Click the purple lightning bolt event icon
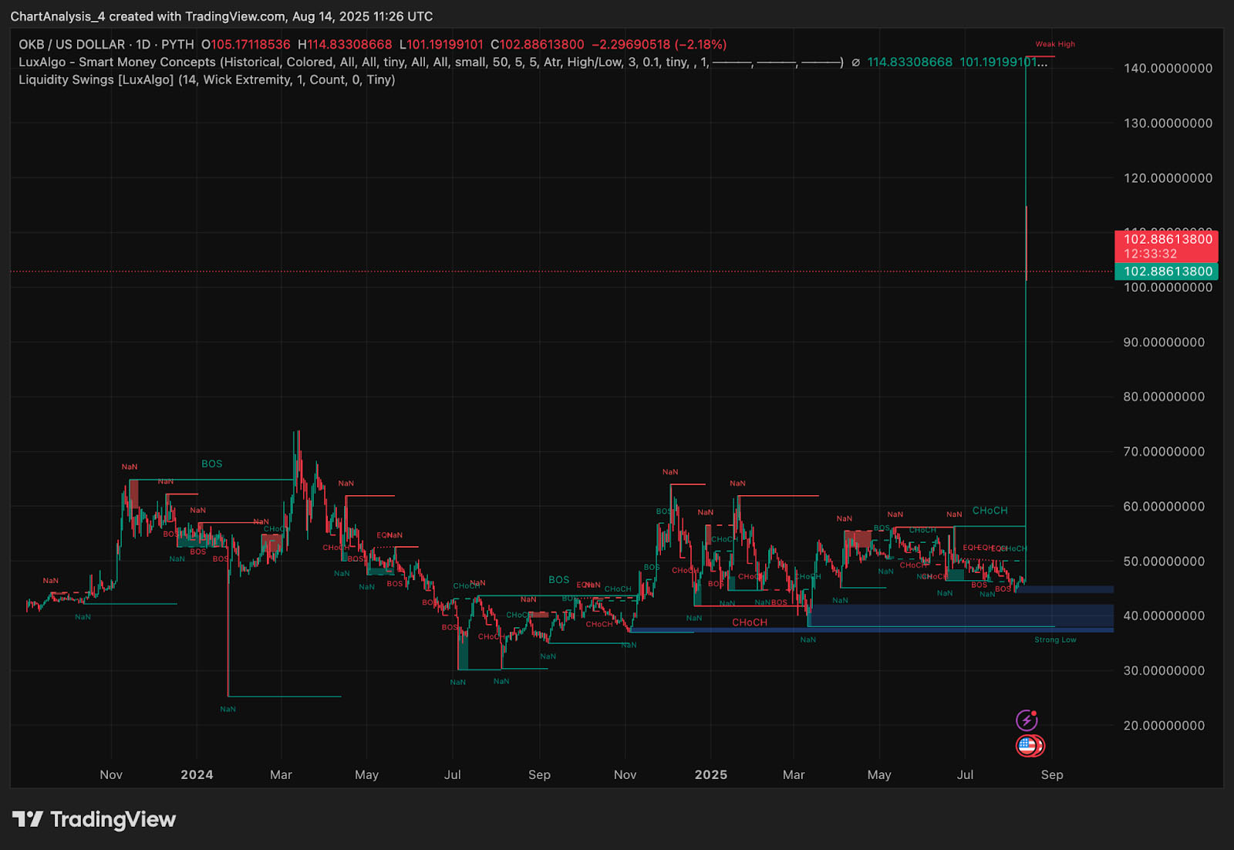The height and width of the screenshot is (850, 1234). click(x=1027, y=720)
